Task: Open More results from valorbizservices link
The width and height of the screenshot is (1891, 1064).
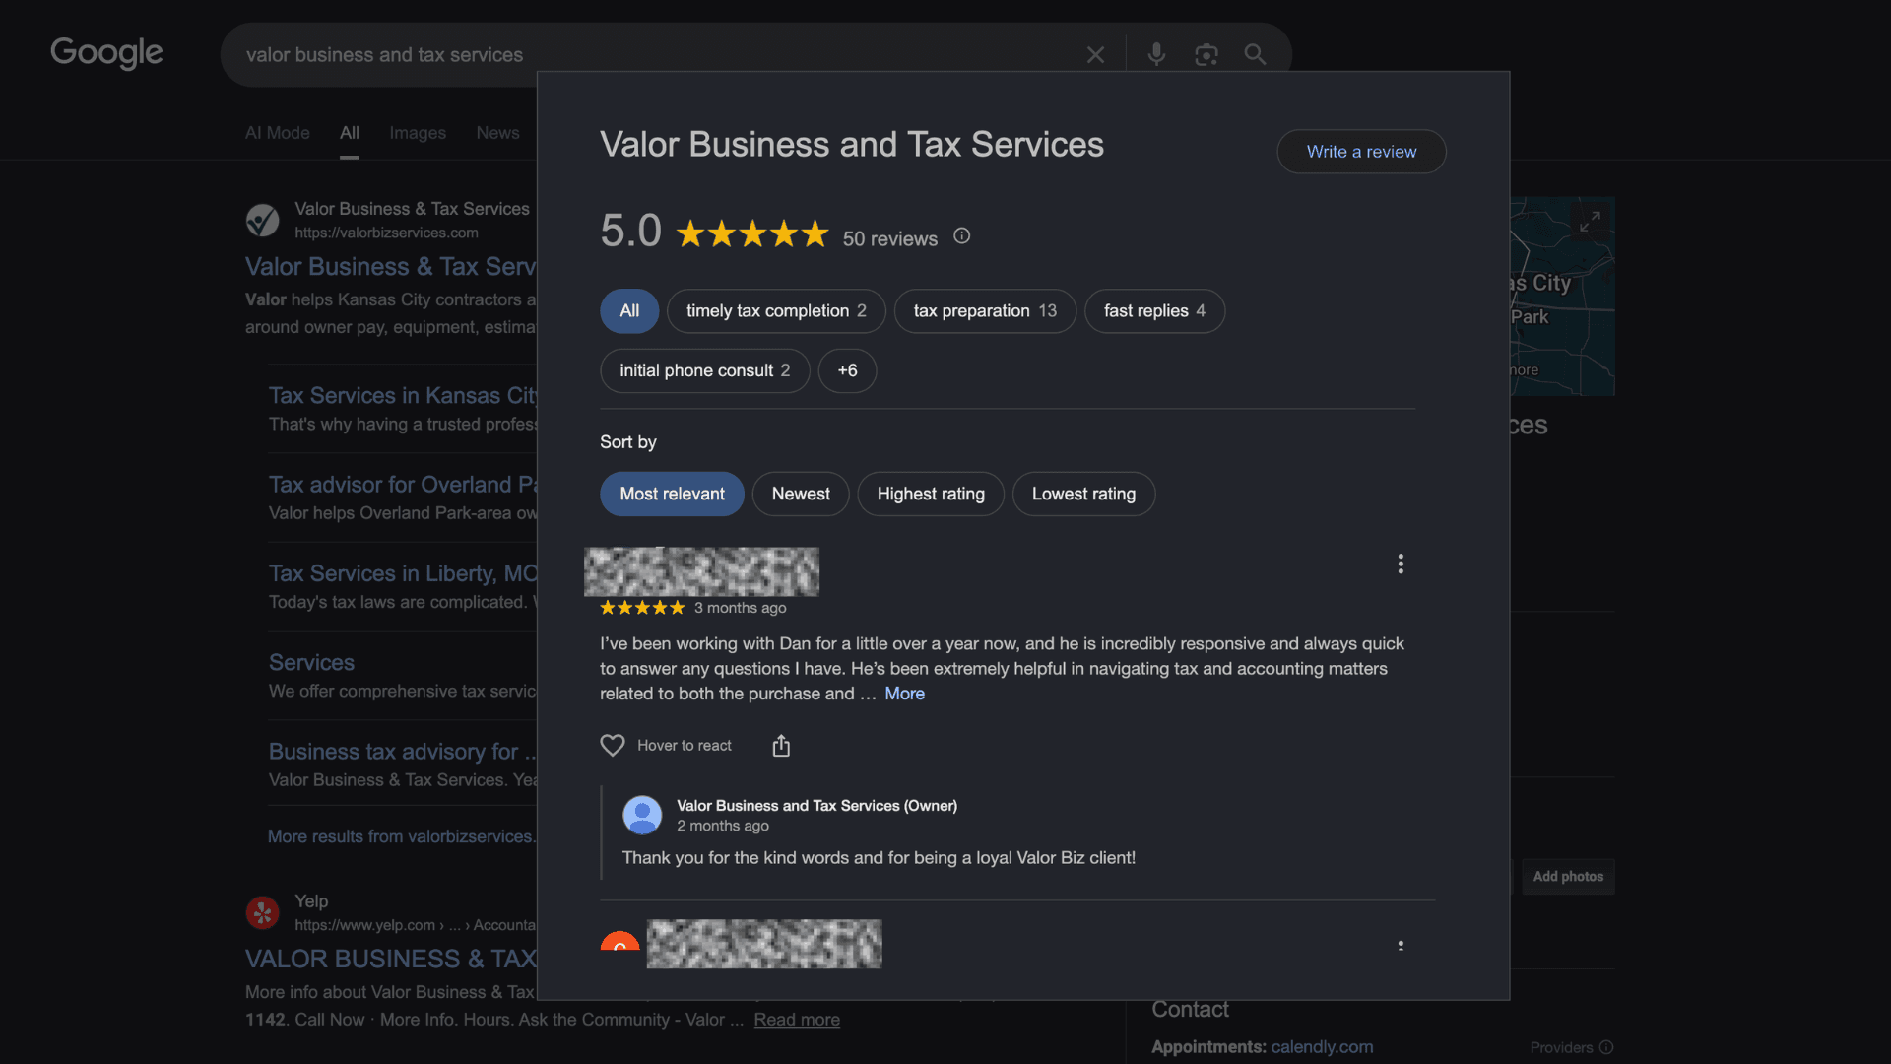Action: tap(402, 836)
